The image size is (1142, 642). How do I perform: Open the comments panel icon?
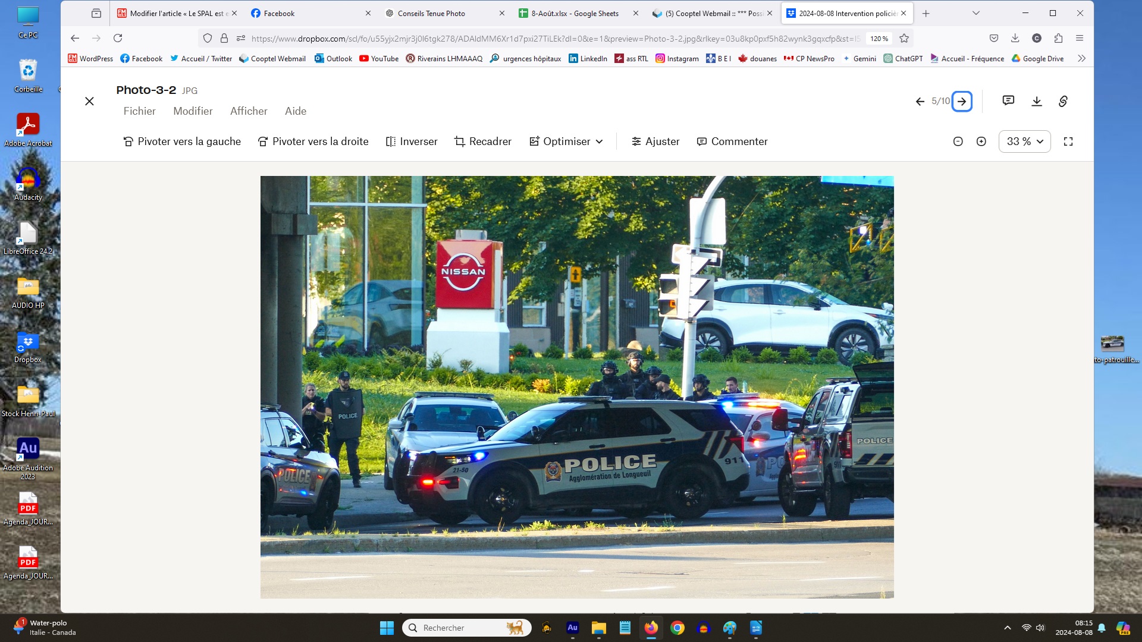click(1008, 100)
